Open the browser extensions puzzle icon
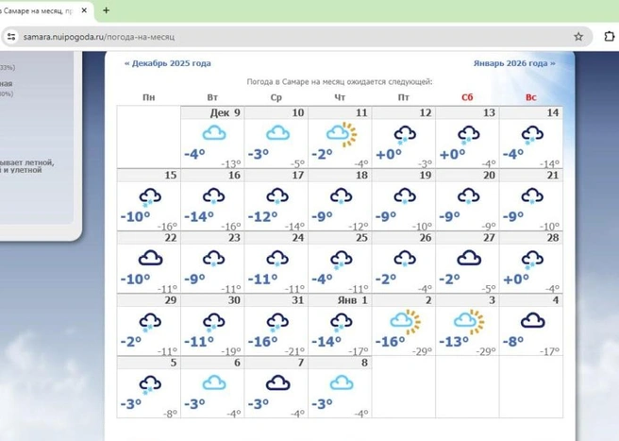This screenshot has width=619, height=441. (x=610, y=36)
